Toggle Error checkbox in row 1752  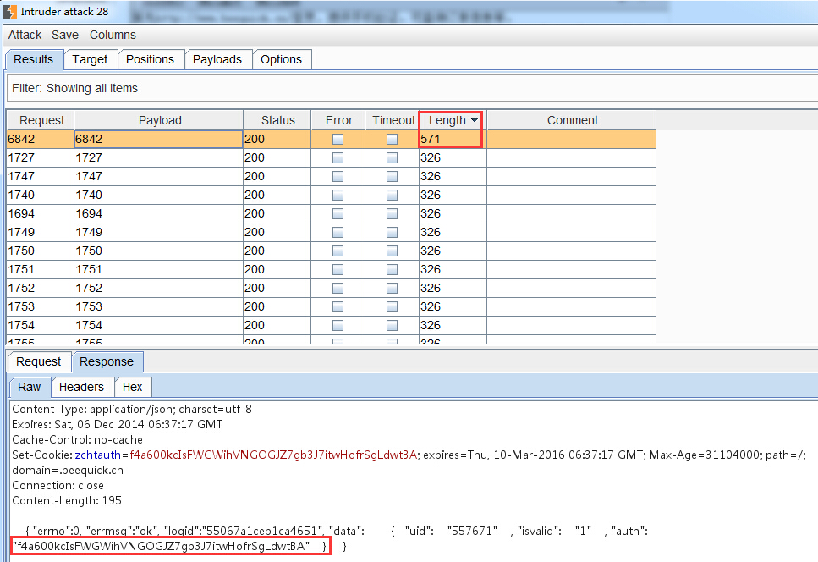338,288
